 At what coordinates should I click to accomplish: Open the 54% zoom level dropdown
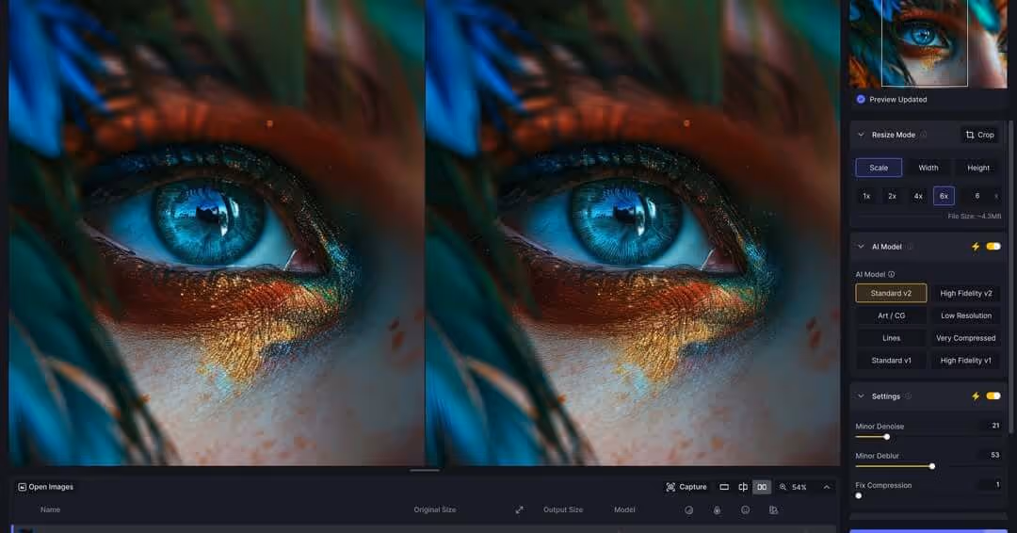tap(799, 487)
